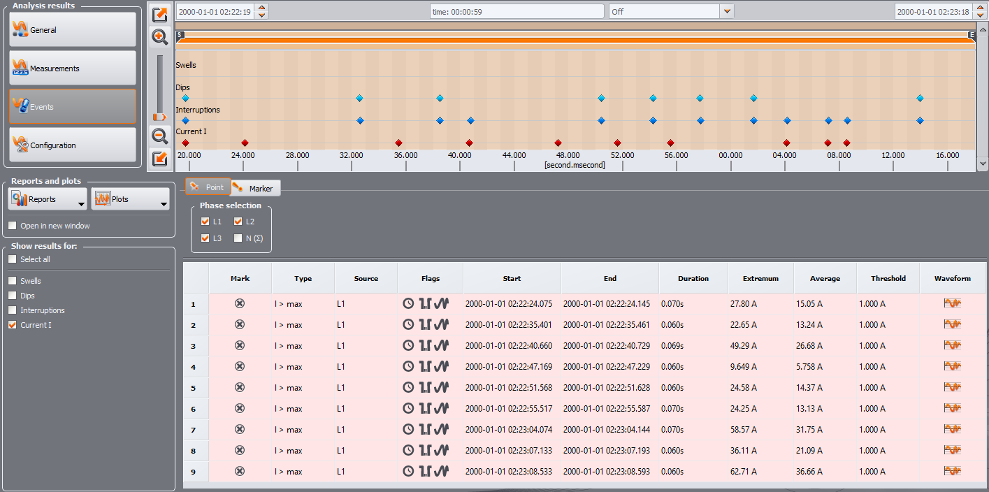This screenshot has height=492, width=989.
Task: Click the Mark icon in row 7
Action: click(240, 429)
